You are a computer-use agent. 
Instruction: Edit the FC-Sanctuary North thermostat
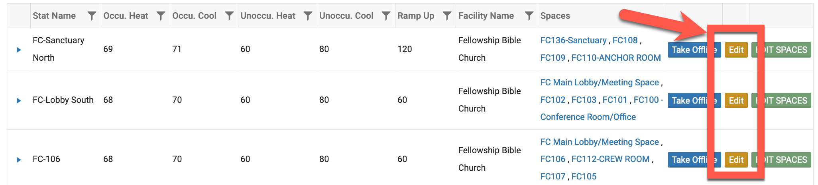click(x=736, y=50)
